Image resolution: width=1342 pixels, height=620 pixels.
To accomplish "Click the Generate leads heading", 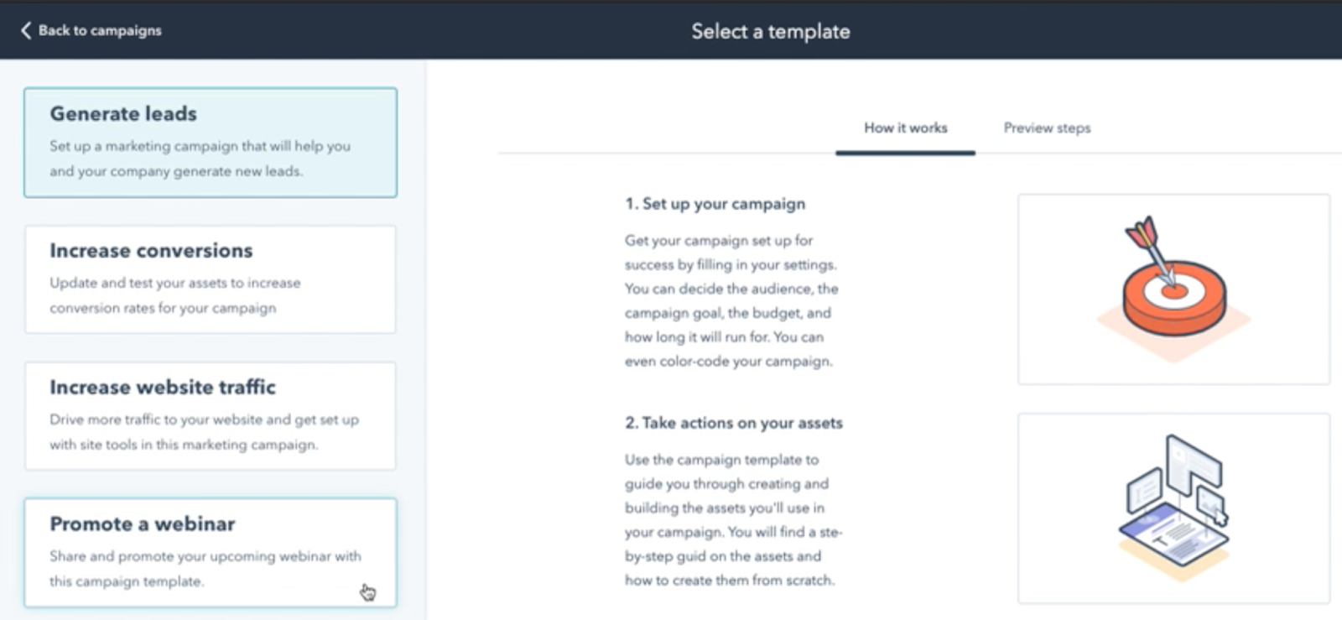I will 123,113.
